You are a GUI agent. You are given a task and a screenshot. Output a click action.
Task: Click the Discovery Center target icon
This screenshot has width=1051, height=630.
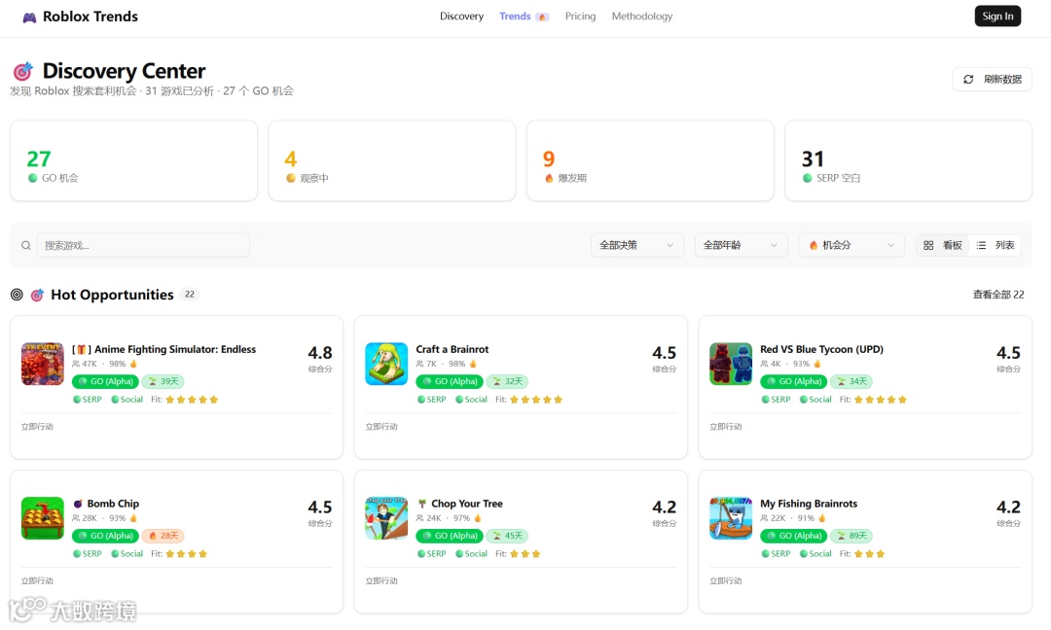pos(22,71)
